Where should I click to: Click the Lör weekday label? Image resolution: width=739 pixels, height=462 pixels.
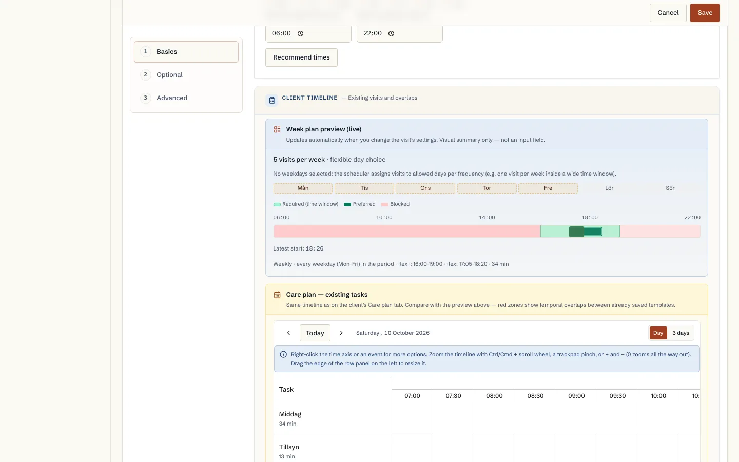tap(609, 188)
